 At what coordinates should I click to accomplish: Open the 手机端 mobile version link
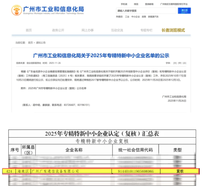pos(124,4)
